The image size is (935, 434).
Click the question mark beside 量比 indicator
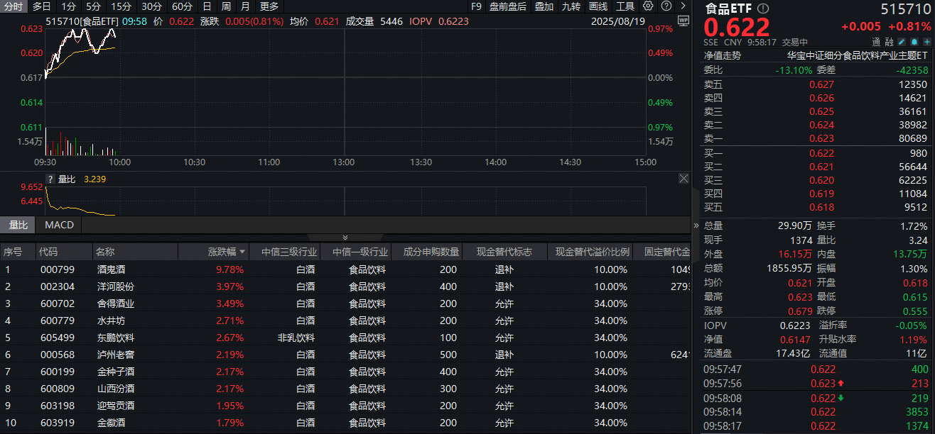[50, 179]
